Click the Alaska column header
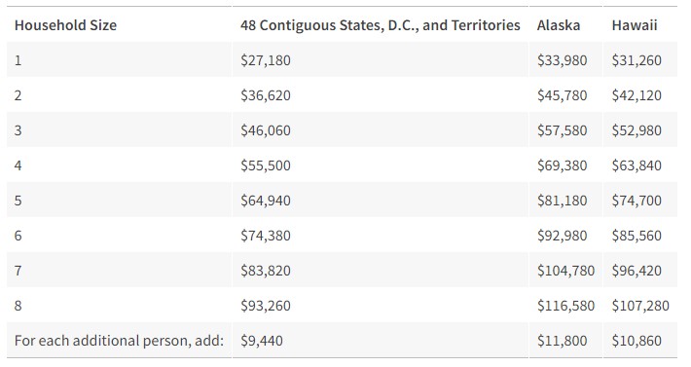The height and width of the screenshot is (367, 691). 559,25
